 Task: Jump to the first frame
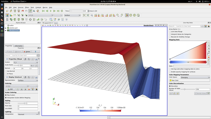pyautogui.click(x=43, y=11)
